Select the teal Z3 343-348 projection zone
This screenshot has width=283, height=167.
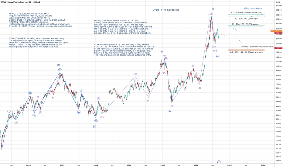[246, 14]
